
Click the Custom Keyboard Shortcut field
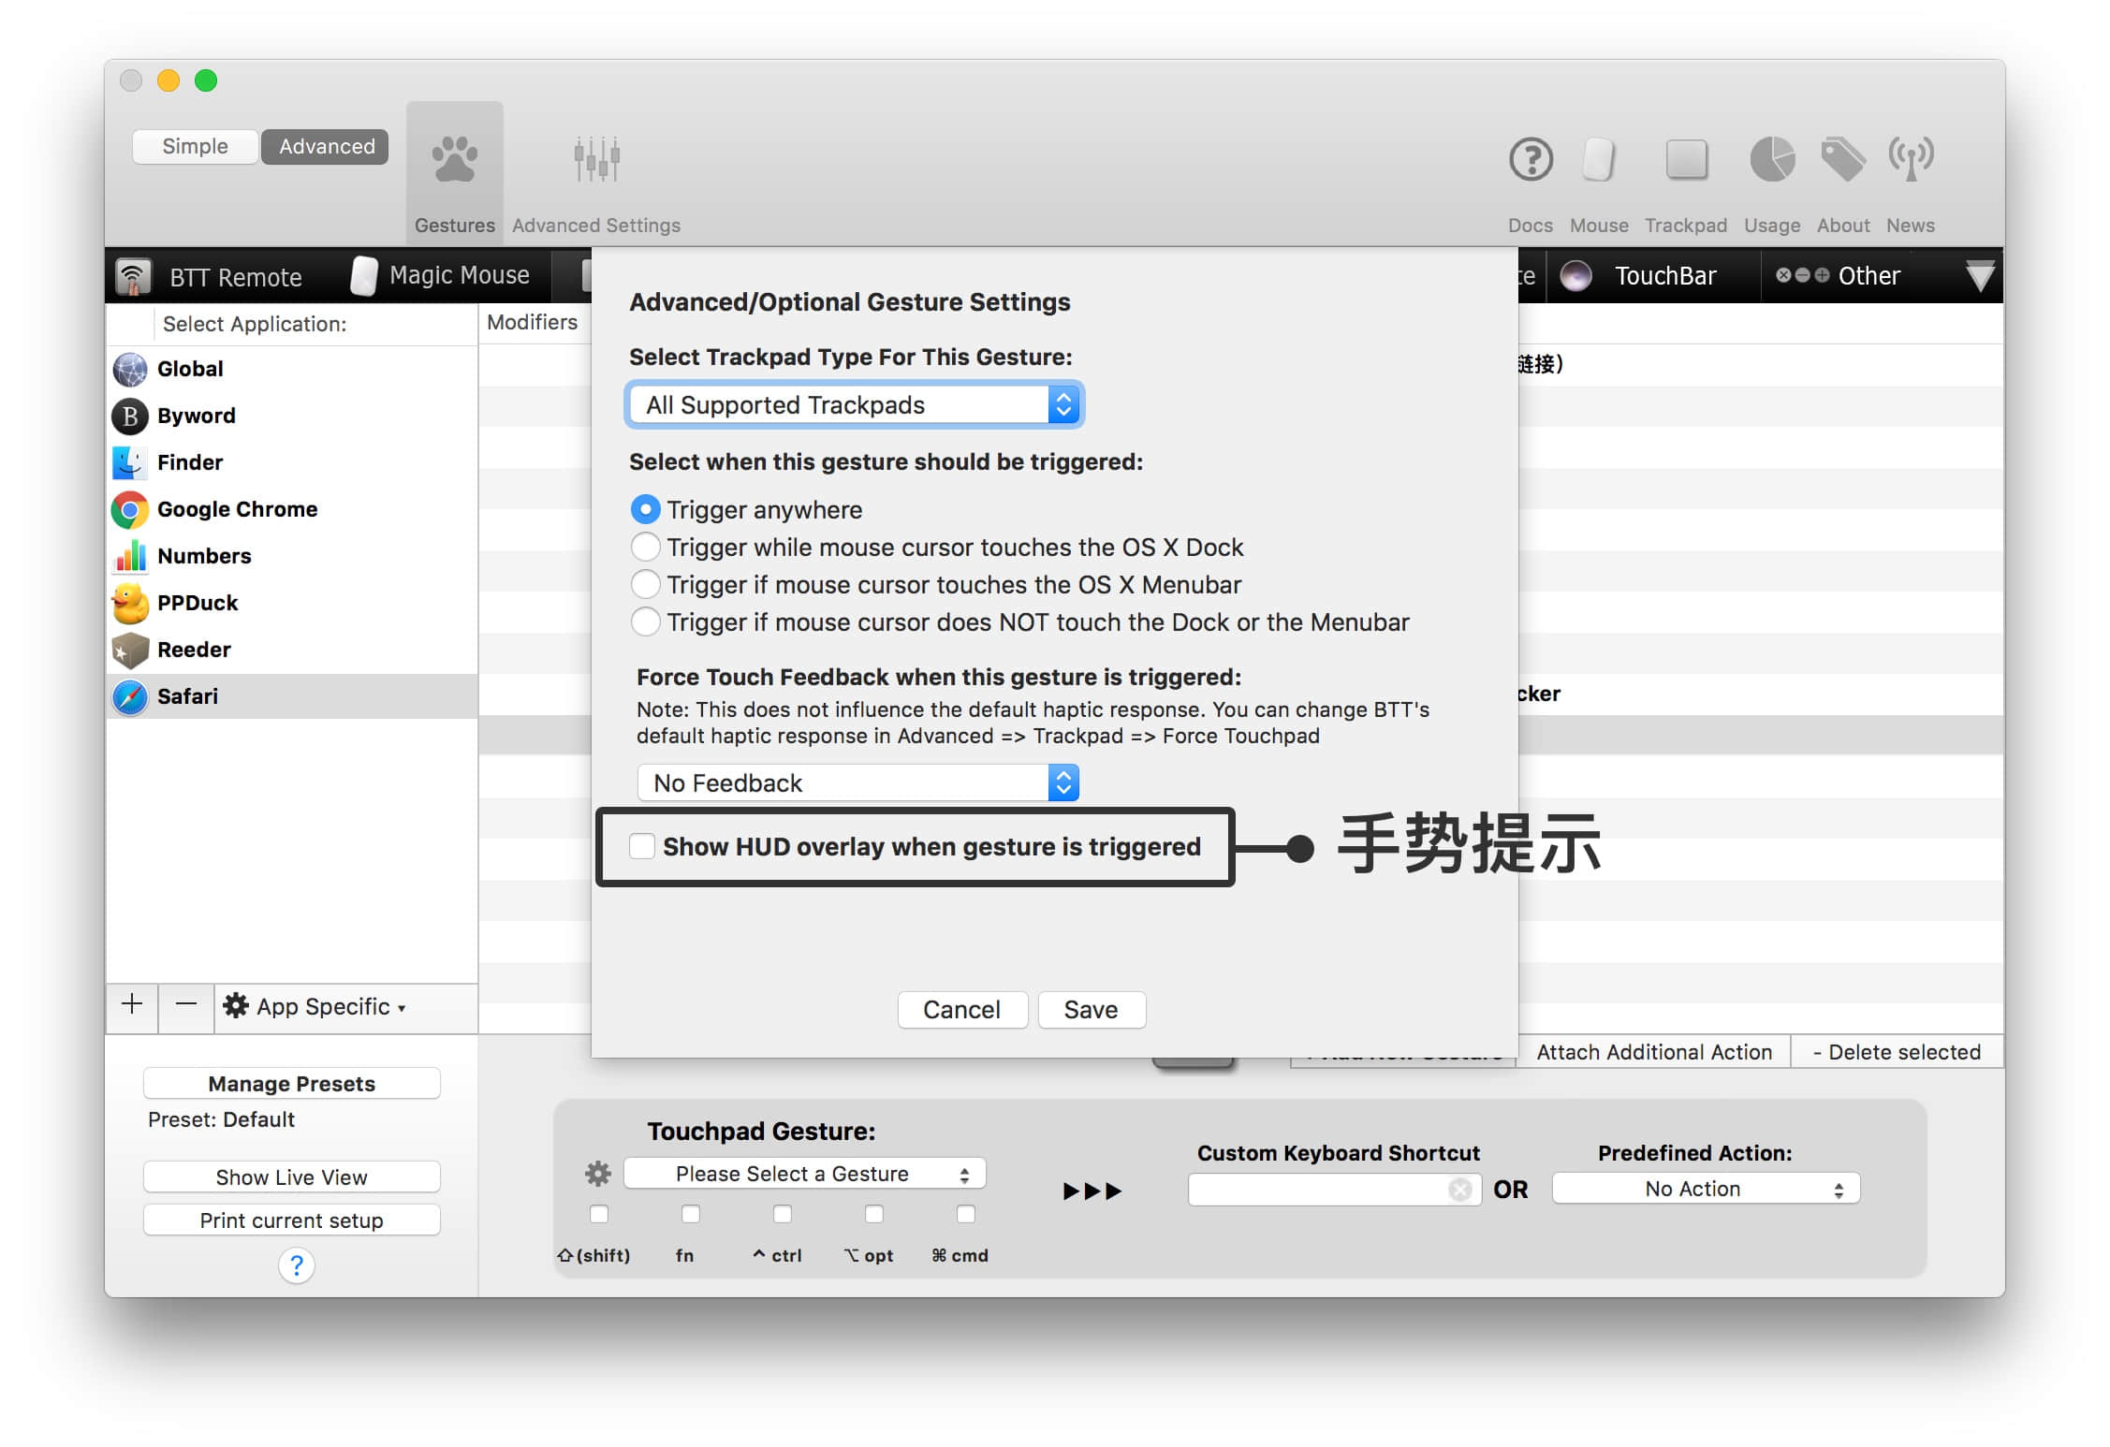click(x=1320, y=1190)
